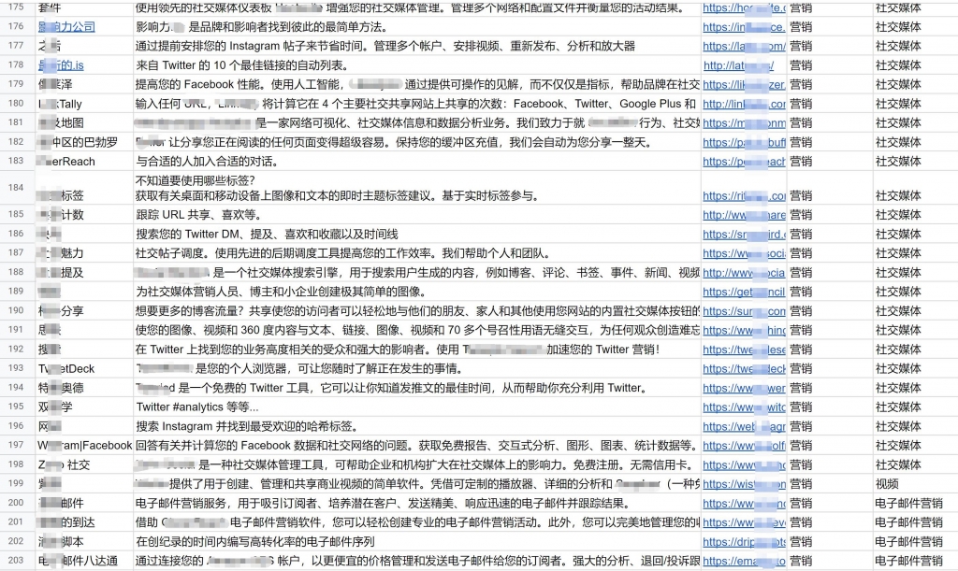Select the name cell ending '的到达' in row 201
The width and height of the screenshot is (958, 571).
(84, 522)
